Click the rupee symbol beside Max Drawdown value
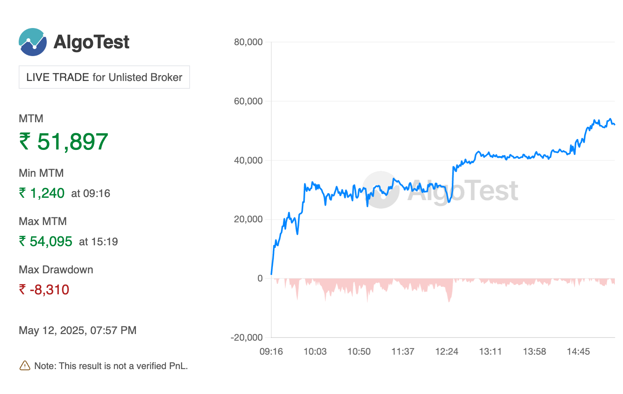 point(23,289)
